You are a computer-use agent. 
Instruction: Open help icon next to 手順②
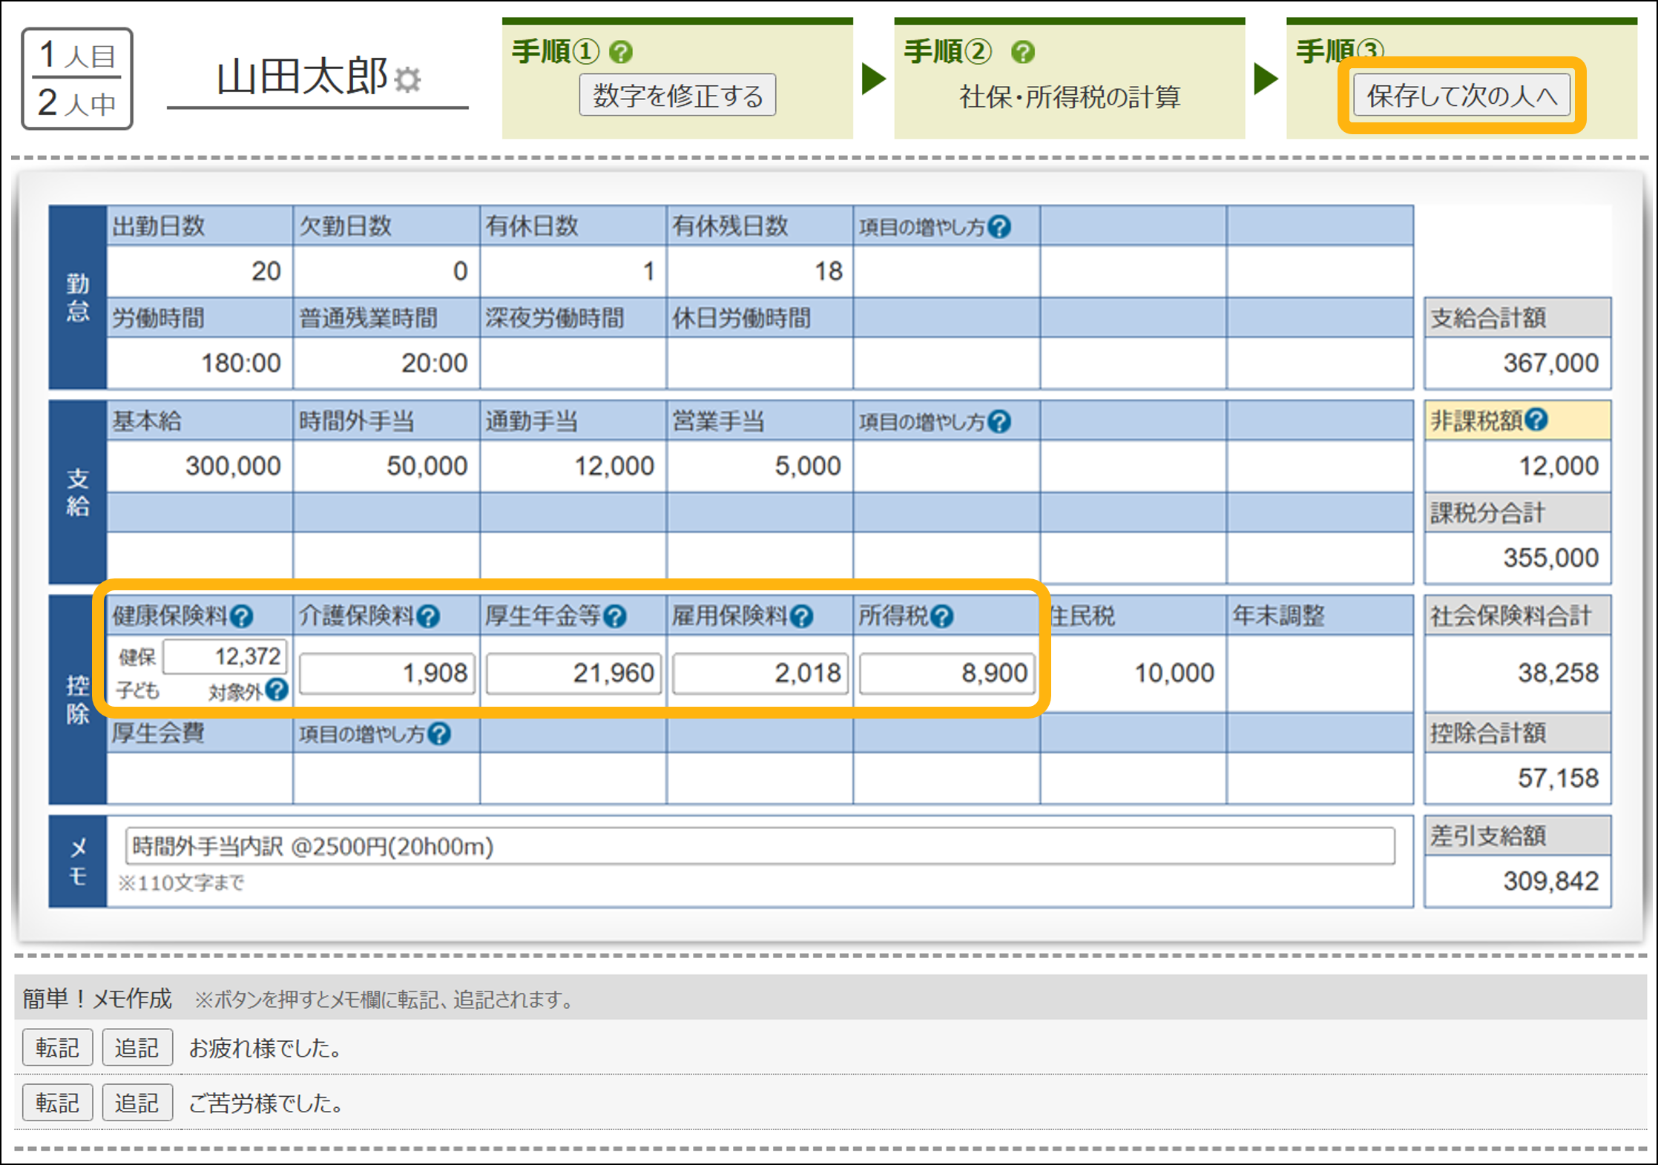(1022, 52)
